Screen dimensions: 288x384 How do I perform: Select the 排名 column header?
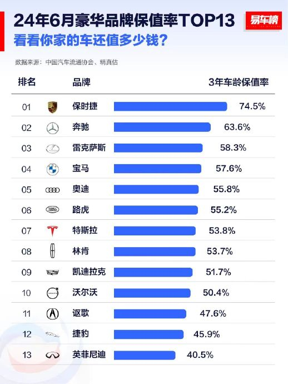click(x=27, y=82)
